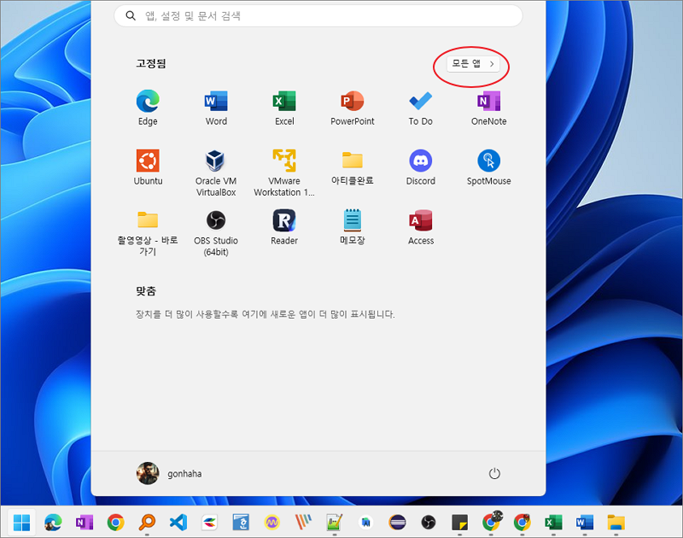Screen dimensions: 683x538
Task: Open the power options button
Action: tap(494, 473)
